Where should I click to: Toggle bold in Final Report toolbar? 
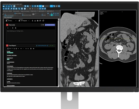pyautogui.click(x=10, y=49)
